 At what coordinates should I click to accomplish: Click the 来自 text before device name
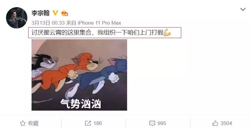[71, 23]
